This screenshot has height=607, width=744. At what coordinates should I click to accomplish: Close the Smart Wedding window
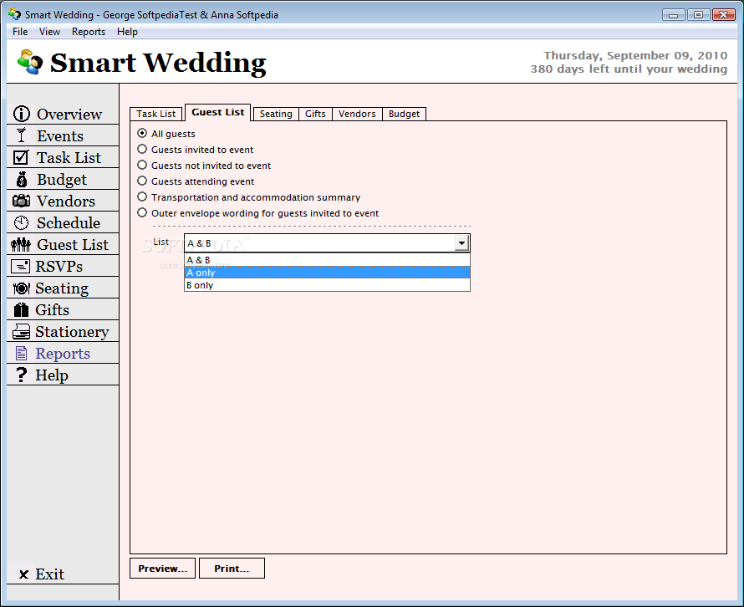(x=724, y=15)
